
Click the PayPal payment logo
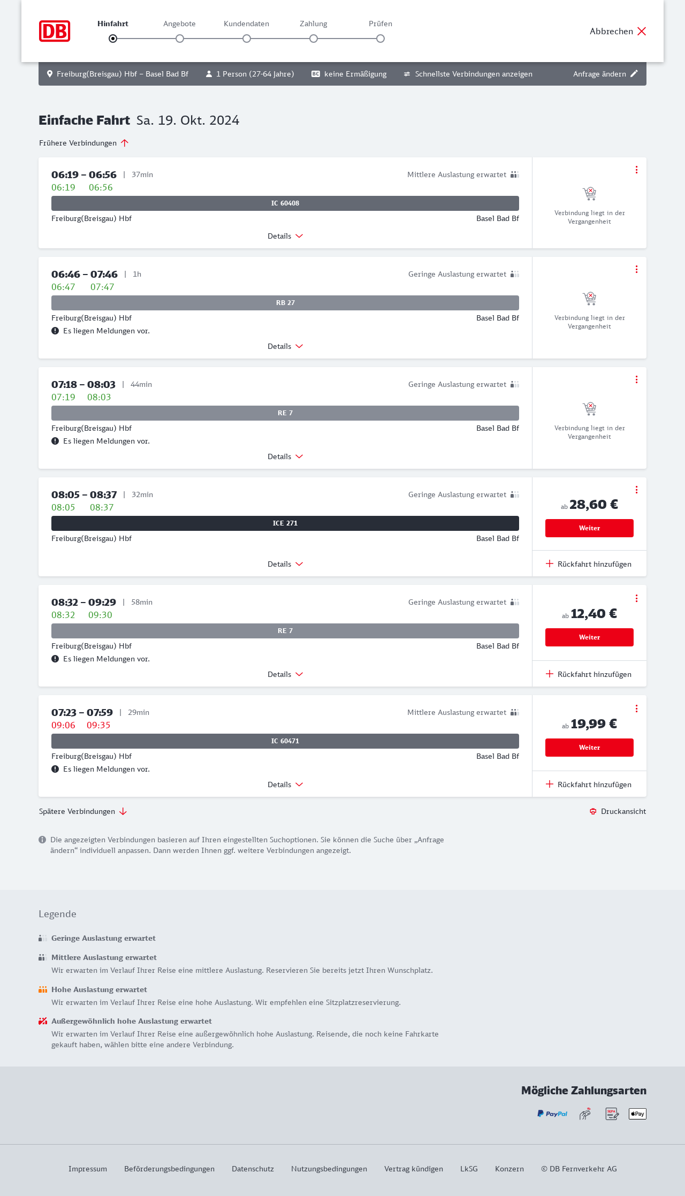pos(552,1114)
